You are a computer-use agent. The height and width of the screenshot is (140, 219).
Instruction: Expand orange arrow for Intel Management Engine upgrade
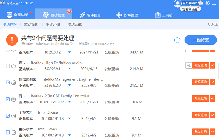click(212, 82)
